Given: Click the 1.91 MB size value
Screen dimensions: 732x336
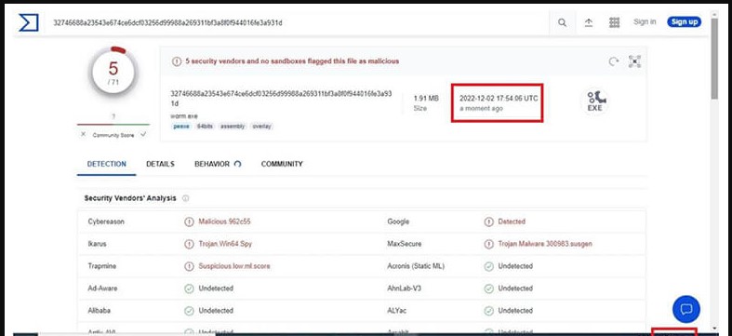Looking at the screenshot, I should click(x=426, y=98).
